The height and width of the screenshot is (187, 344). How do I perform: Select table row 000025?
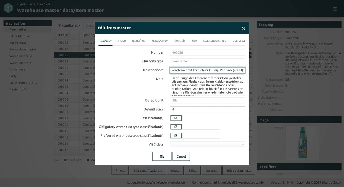pyautogui.click(x=75, y=87)
